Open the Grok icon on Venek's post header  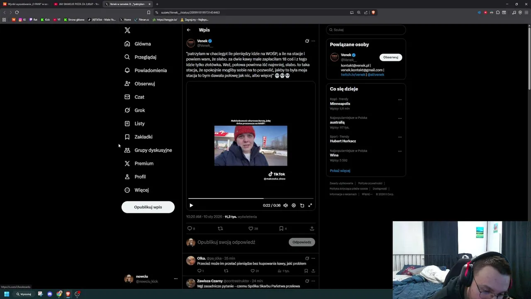(307, 41)
